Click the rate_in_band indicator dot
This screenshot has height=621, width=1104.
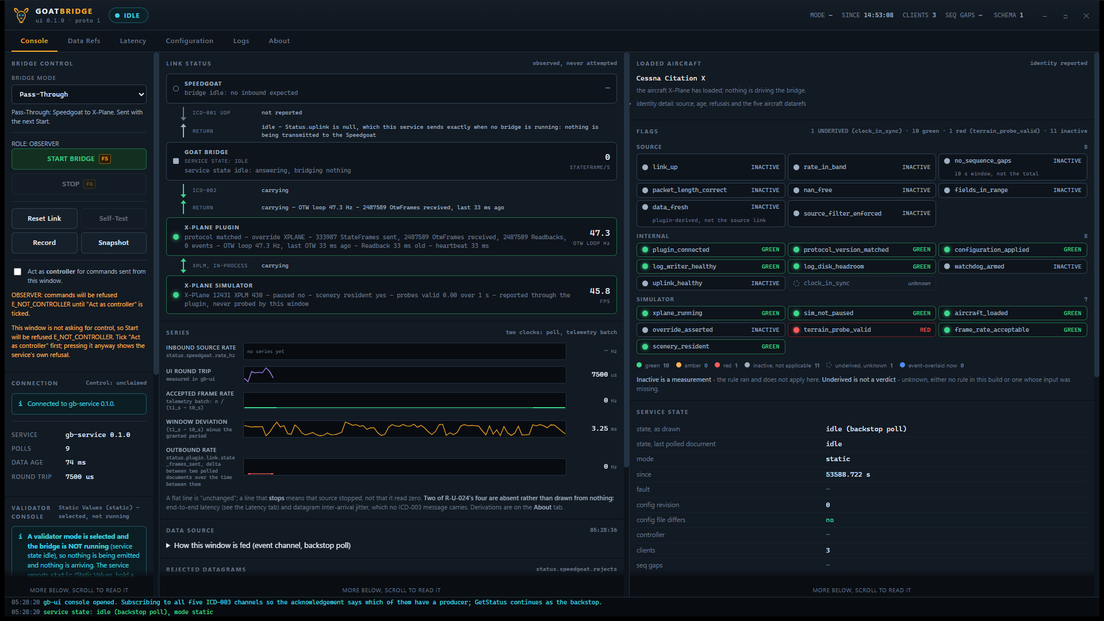(x=796, y=167)
